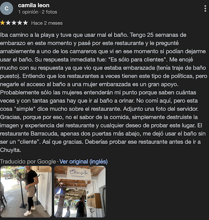Click the word "Barracuda" in the review

click(44, 134)
